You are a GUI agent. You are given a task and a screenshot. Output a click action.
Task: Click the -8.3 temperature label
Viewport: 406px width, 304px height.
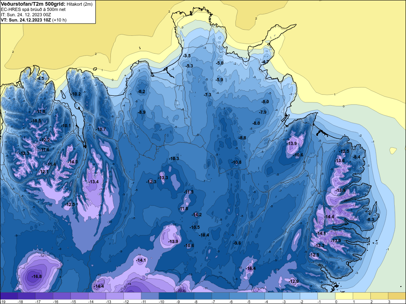point(370,219)
